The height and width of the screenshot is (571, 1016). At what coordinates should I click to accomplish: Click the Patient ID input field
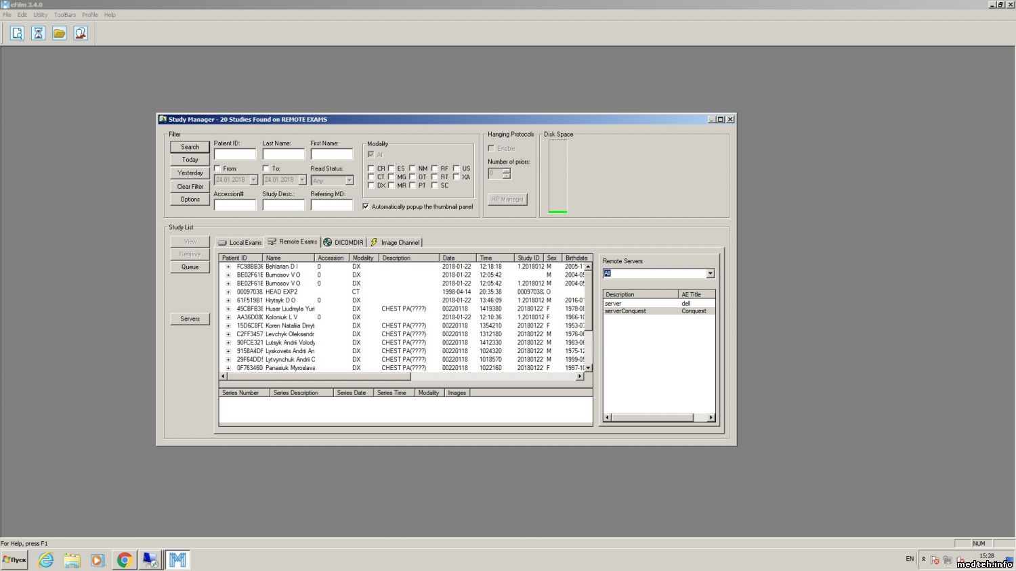[x=235, y=154]
